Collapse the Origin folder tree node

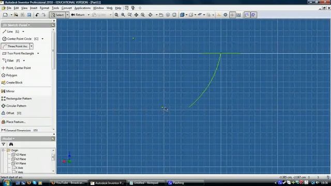pyautogui.click(x=3, y=150)
